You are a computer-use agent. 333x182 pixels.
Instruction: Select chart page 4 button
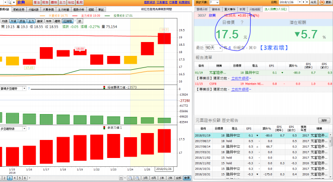point(15,178)
